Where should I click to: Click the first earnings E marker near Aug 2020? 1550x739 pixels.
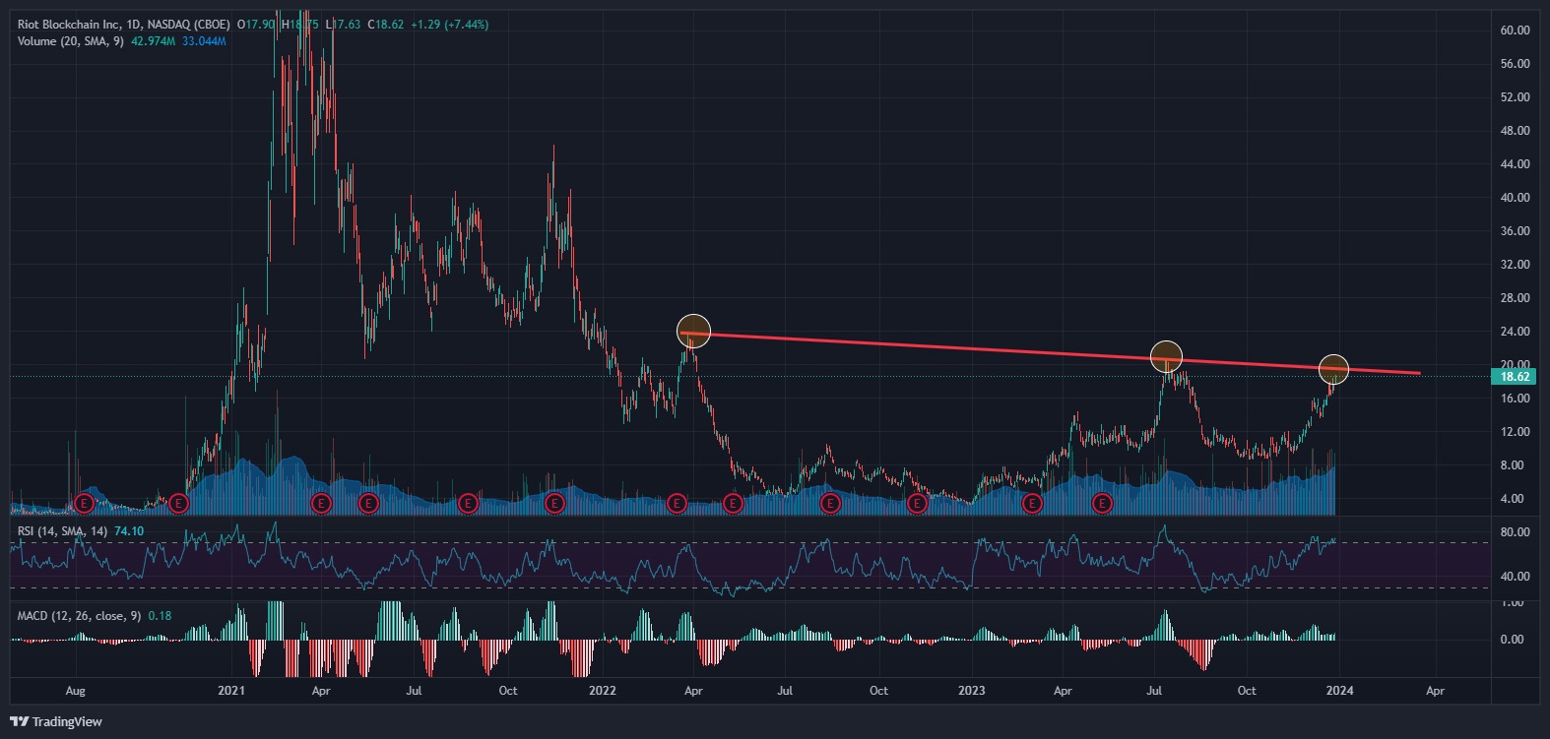click(x=85, y=504)
